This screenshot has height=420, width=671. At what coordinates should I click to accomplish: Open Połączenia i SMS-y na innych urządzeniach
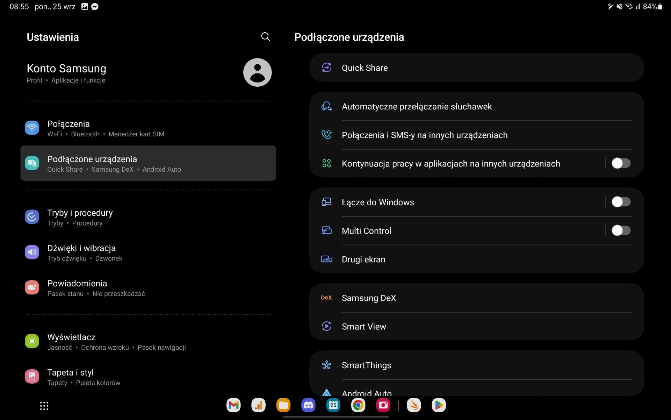(477, 135)
